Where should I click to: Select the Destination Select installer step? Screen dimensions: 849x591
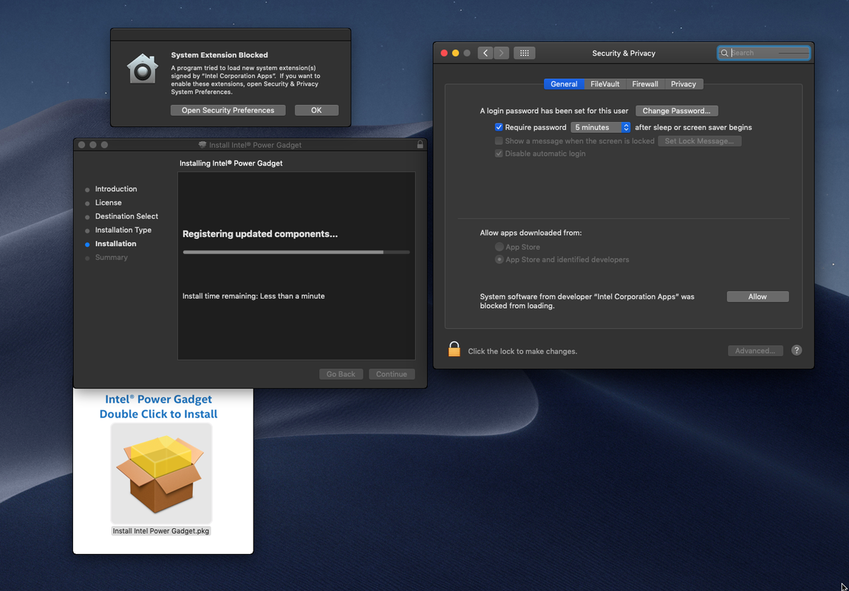[126, 216]
